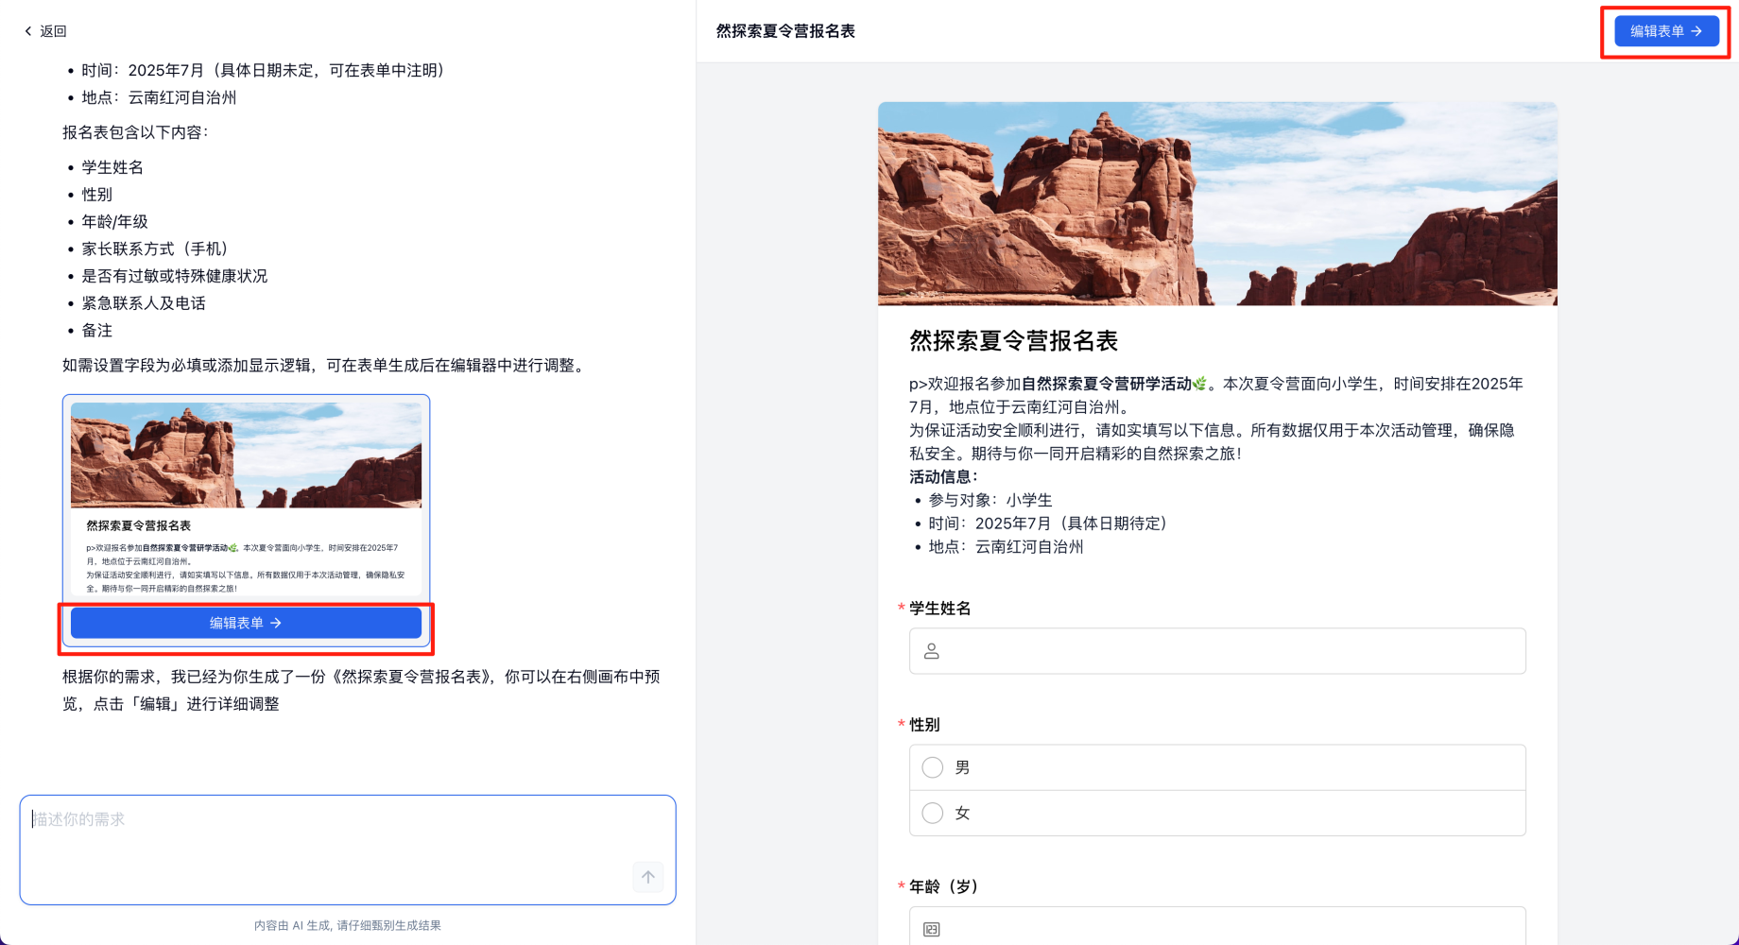Click 编辑表单 button under chat preview card
1739x945 pixels.
[x=246, y=623]
